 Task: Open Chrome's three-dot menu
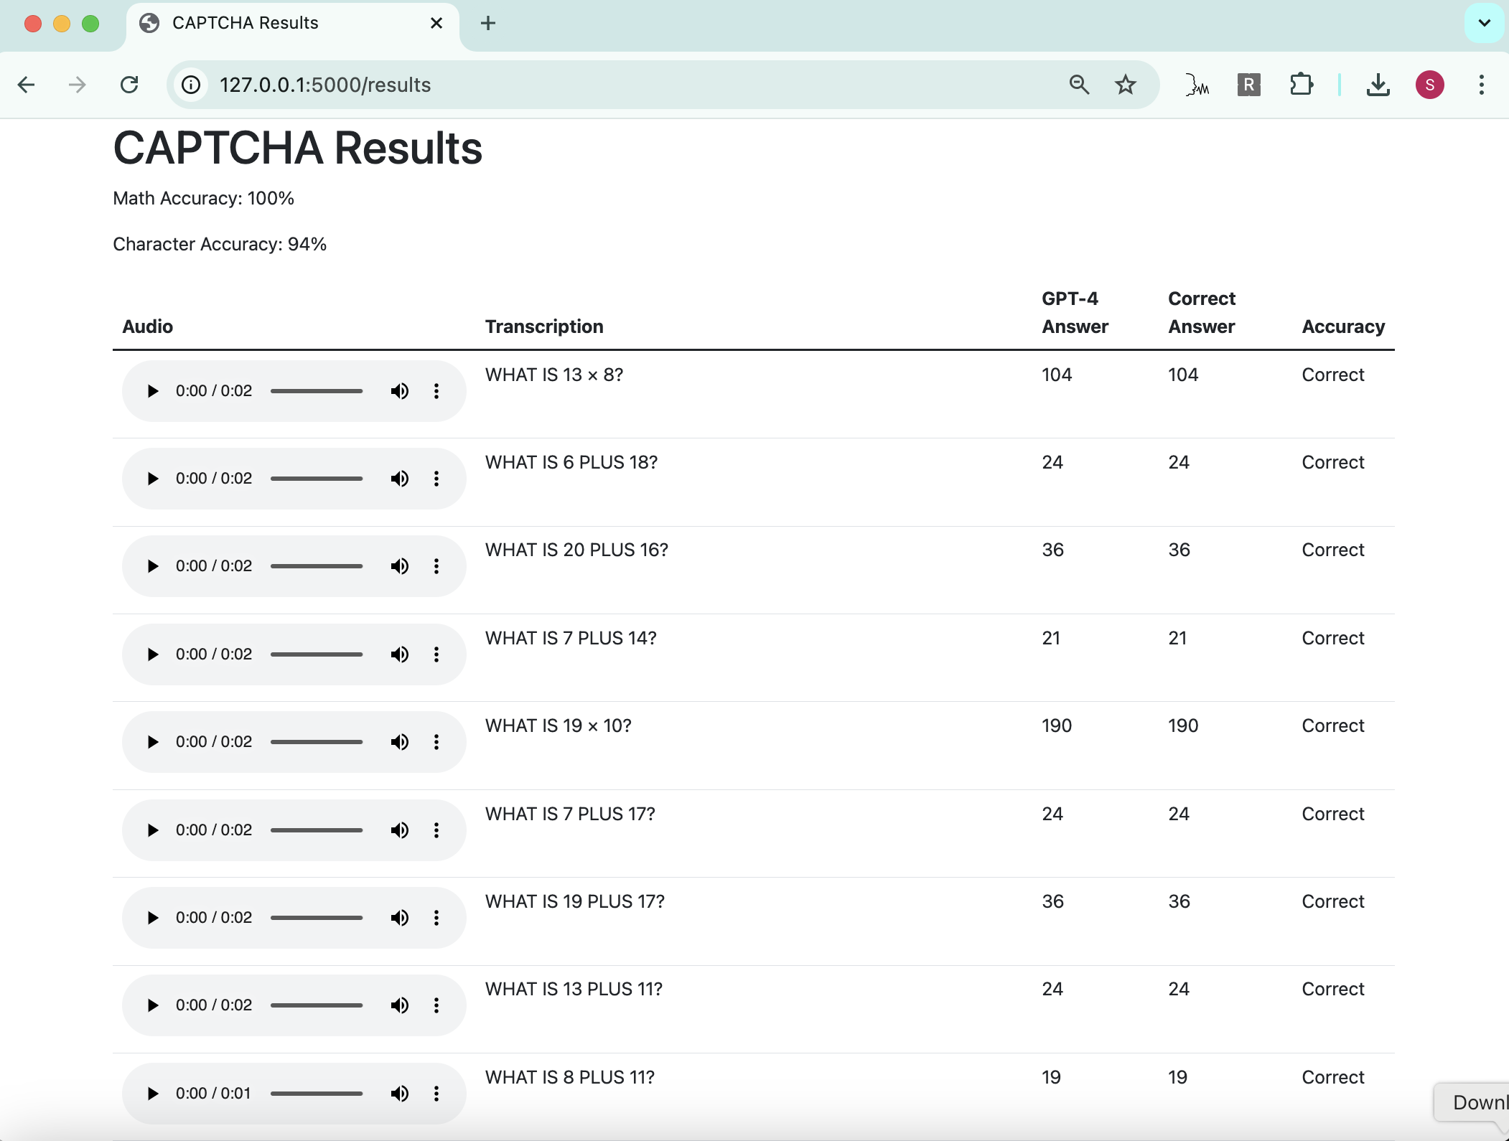click(x=1482, y=85)
